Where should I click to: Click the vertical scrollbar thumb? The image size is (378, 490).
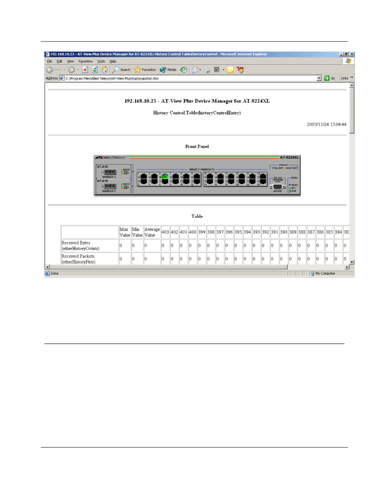coord(352,111)
